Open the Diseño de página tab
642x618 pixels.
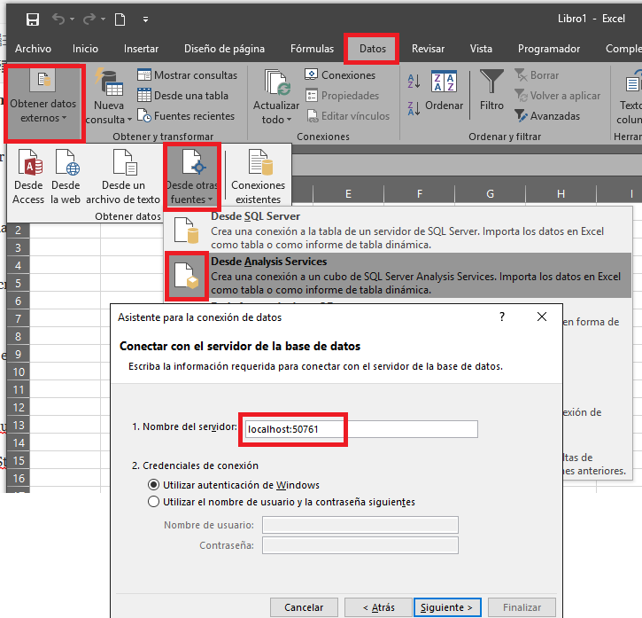coord(224,49)
